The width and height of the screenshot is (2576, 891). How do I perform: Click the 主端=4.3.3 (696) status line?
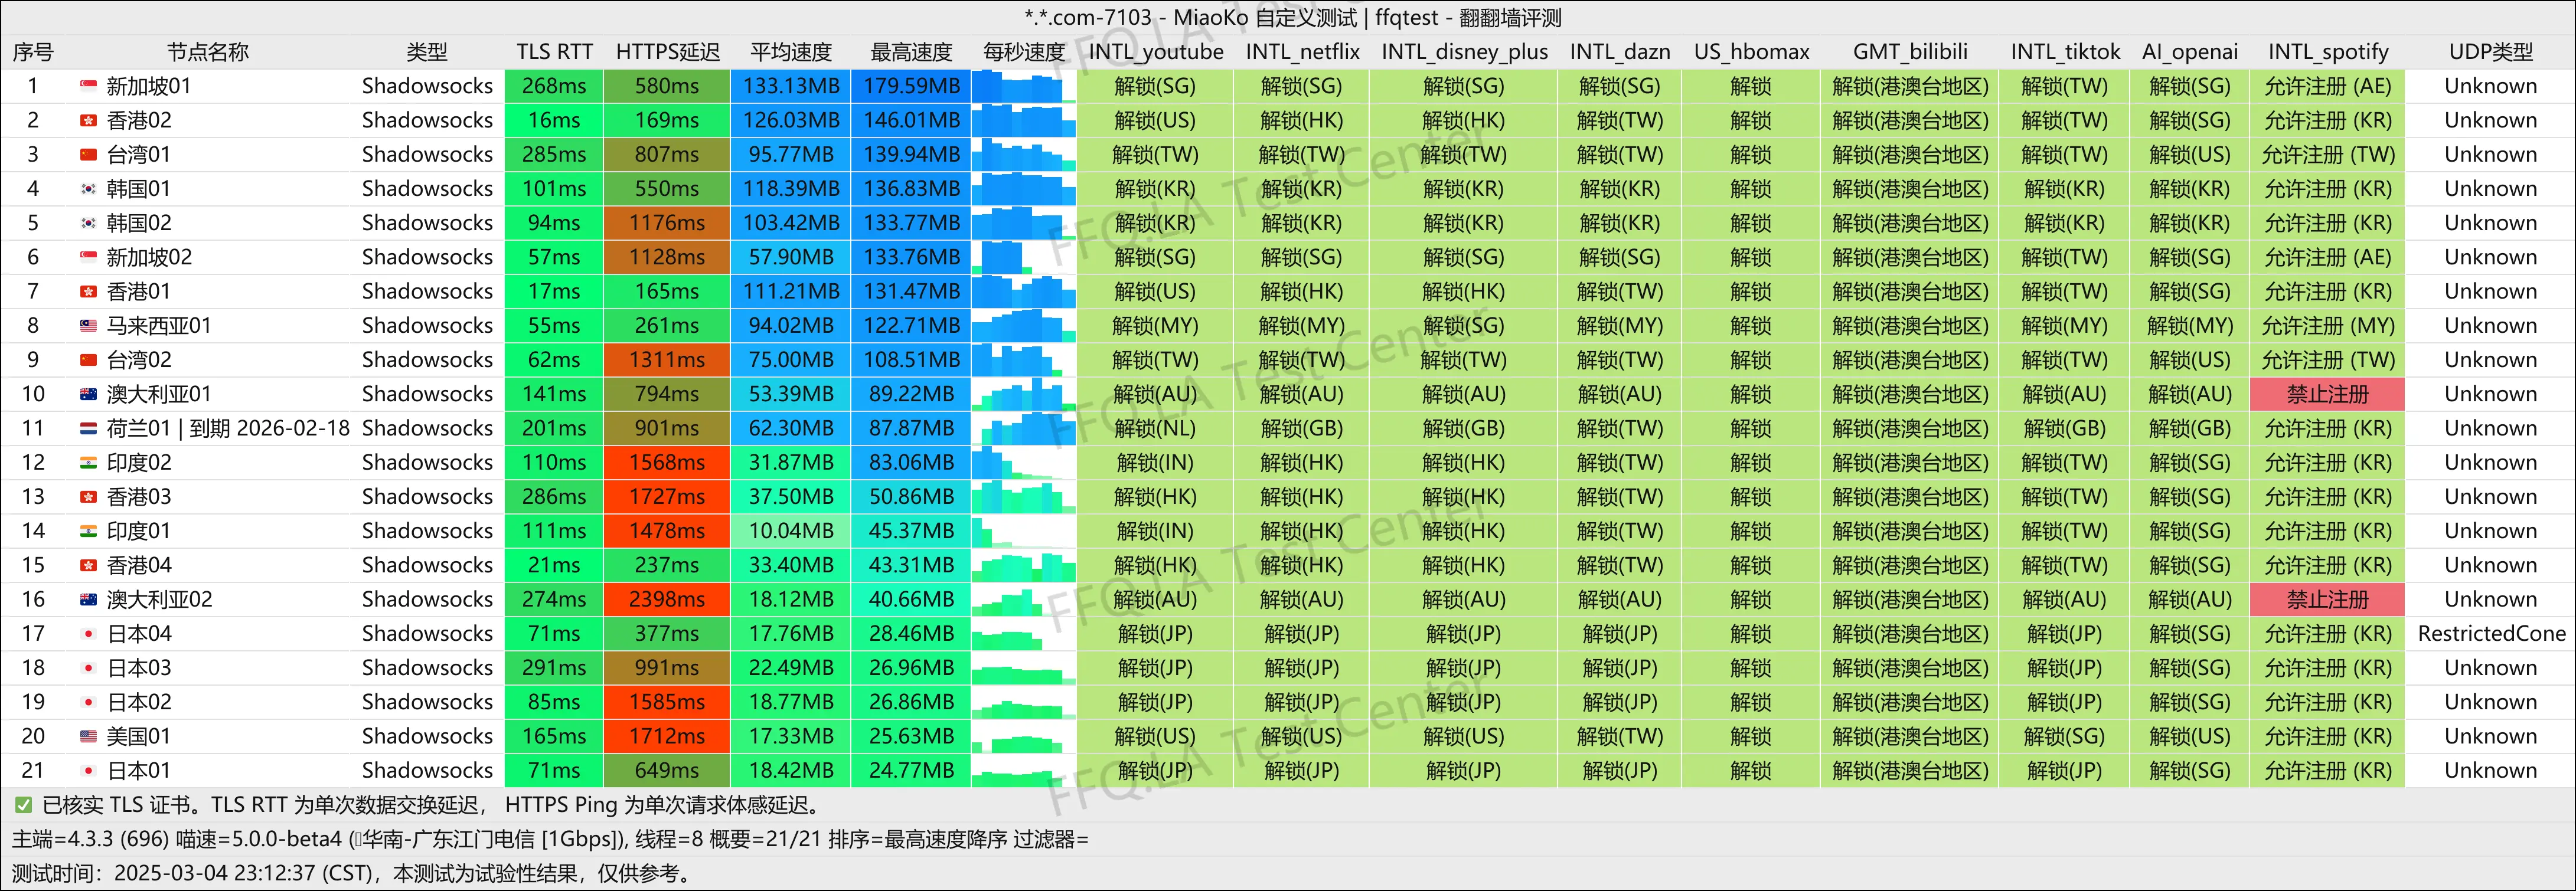[x=550, y=839]
